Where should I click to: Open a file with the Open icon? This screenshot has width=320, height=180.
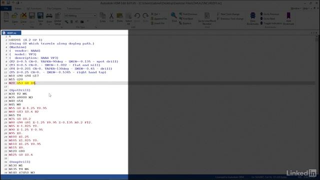14,16
